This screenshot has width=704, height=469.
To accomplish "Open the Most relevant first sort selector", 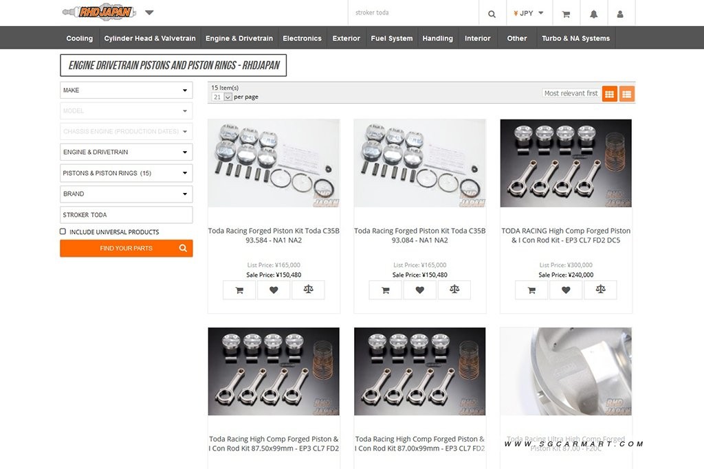I will 571,93.
